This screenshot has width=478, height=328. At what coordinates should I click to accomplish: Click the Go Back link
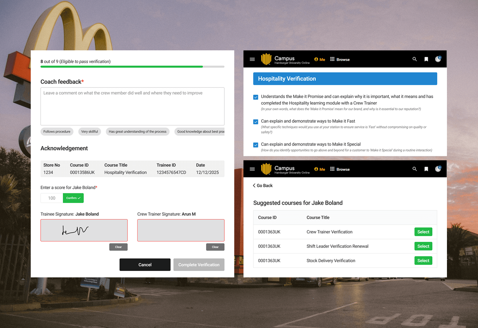(263, 186)
